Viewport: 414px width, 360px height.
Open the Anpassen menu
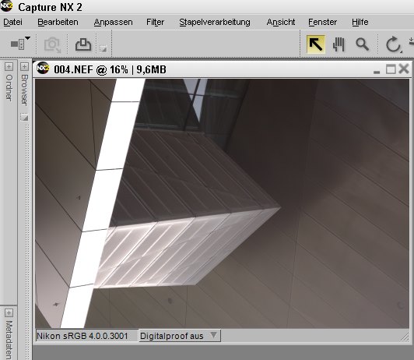114,22
